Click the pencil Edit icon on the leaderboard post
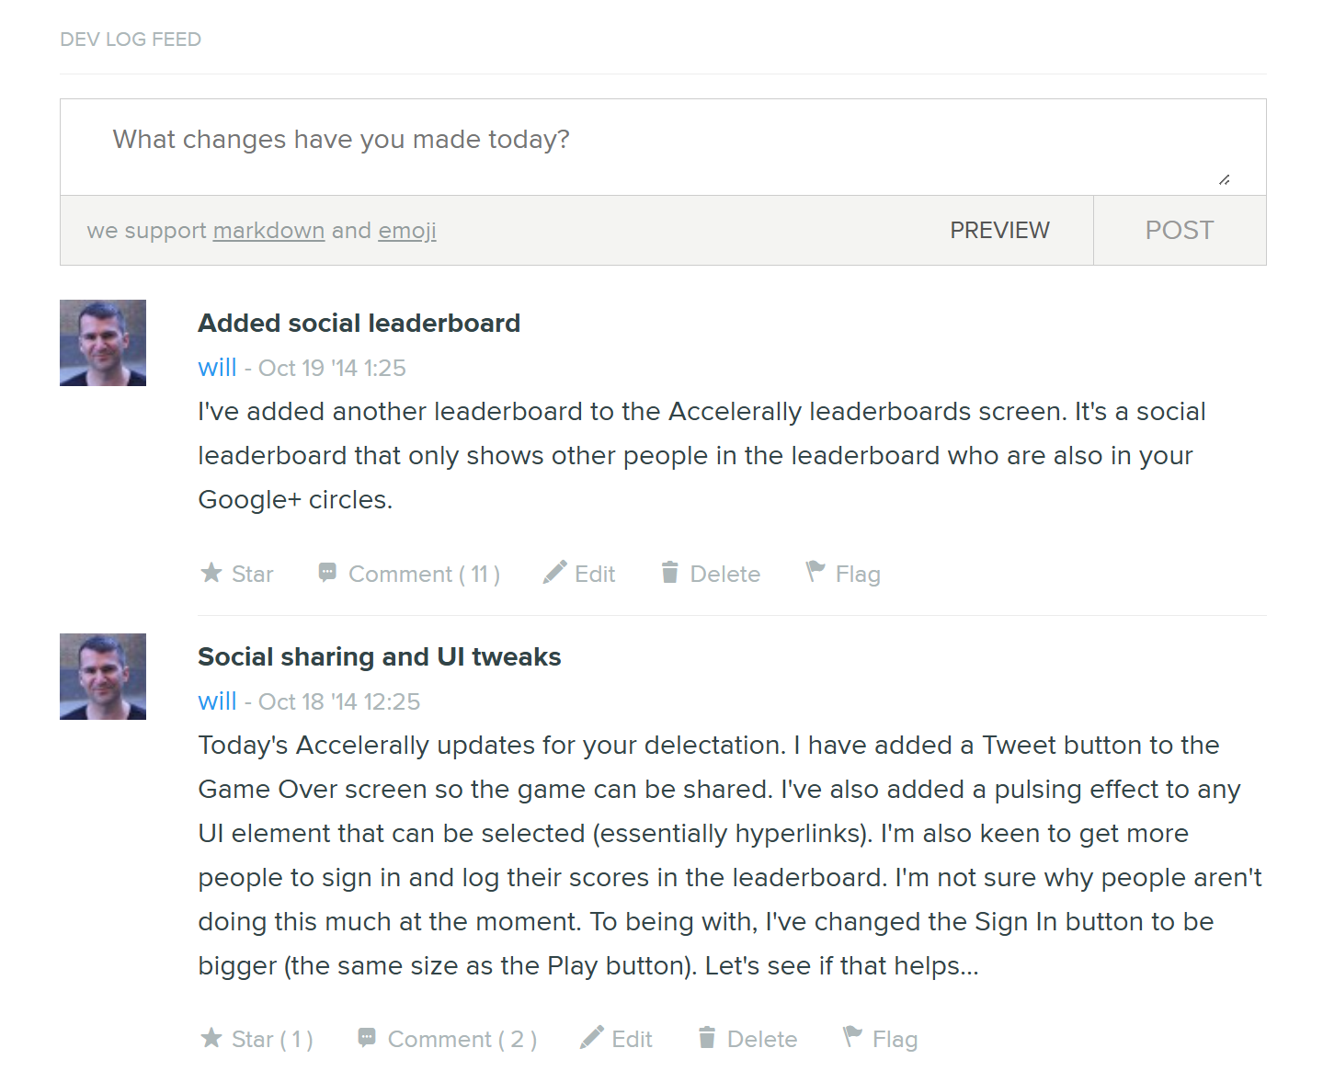Viewport: 1323px width, 1071px height. 554,573
